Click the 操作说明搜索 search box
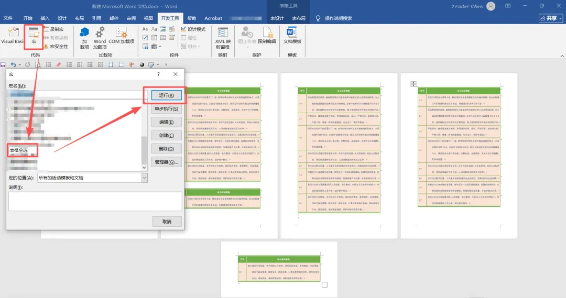566x298 pixels. [334, 18]
